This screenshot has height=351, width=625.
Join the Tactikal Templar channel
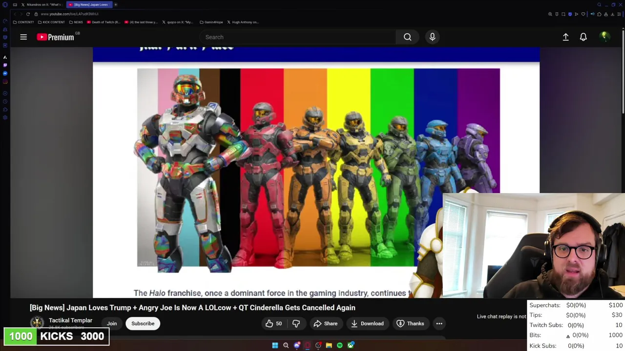click(112, 324)
